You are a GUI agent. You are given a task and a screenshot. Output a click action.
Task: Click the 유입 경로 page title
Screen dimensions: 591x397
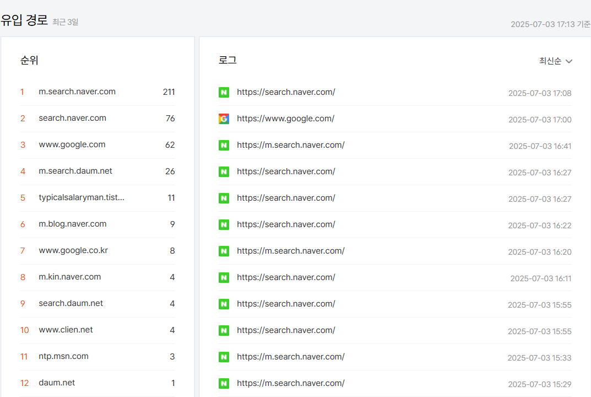tap(24, 20)
